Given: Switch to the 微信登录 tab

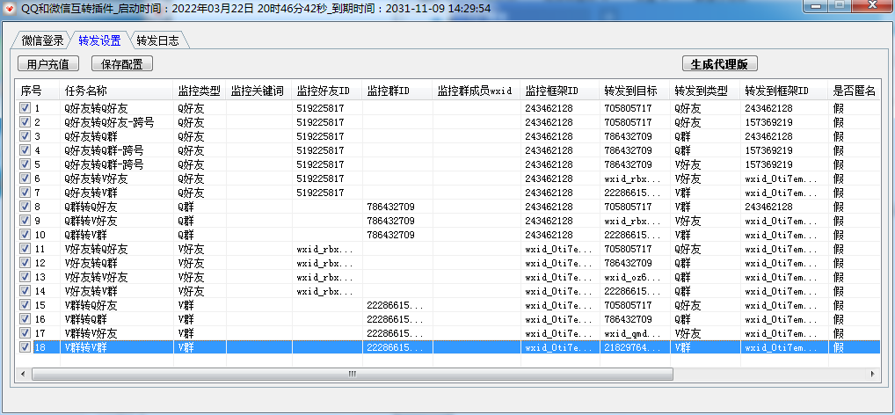Looking at the screenshot, I should click(x=40, y=40).
